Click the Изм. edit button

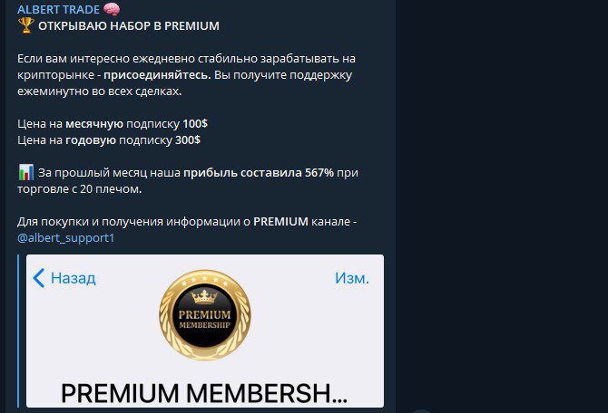click(352, 278)
